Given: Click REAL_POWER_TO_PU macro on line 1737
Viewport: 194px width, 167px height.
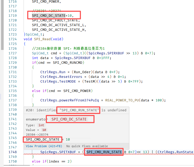Looking at the screenshot, I should tap(122, 100).
